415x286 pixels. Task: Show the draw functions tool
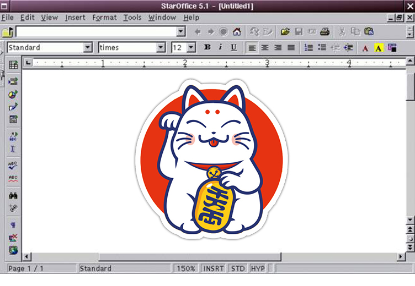click(13, 107)
